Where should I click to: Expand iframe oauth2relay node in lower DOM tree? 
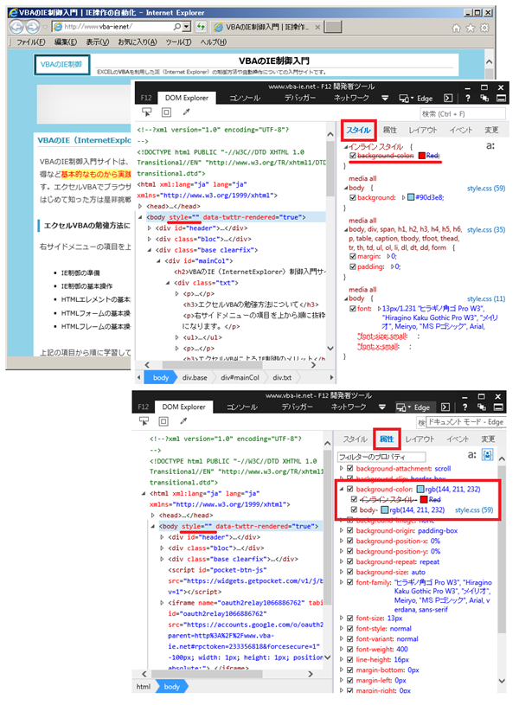[162, 603]
